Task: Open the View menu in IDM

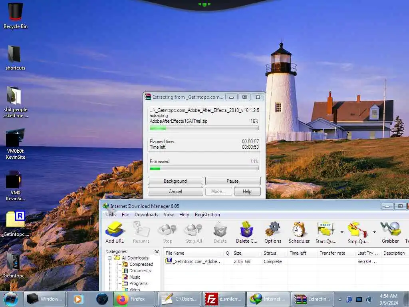Action: click(x=169, y=215)
